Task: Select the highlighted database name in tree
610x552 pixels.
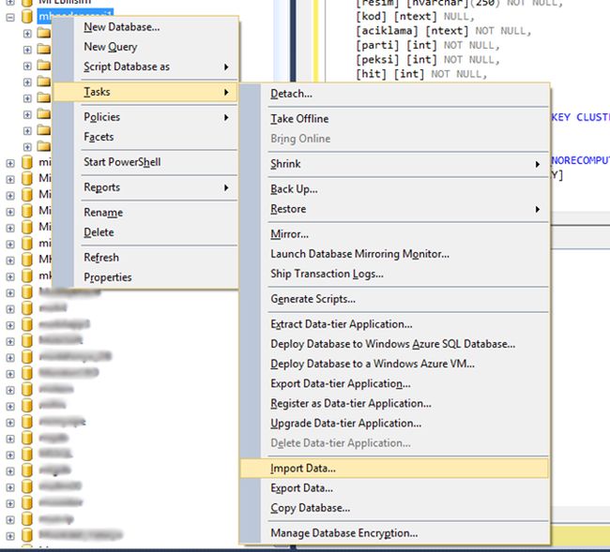Action: click(x=75, y=16)
